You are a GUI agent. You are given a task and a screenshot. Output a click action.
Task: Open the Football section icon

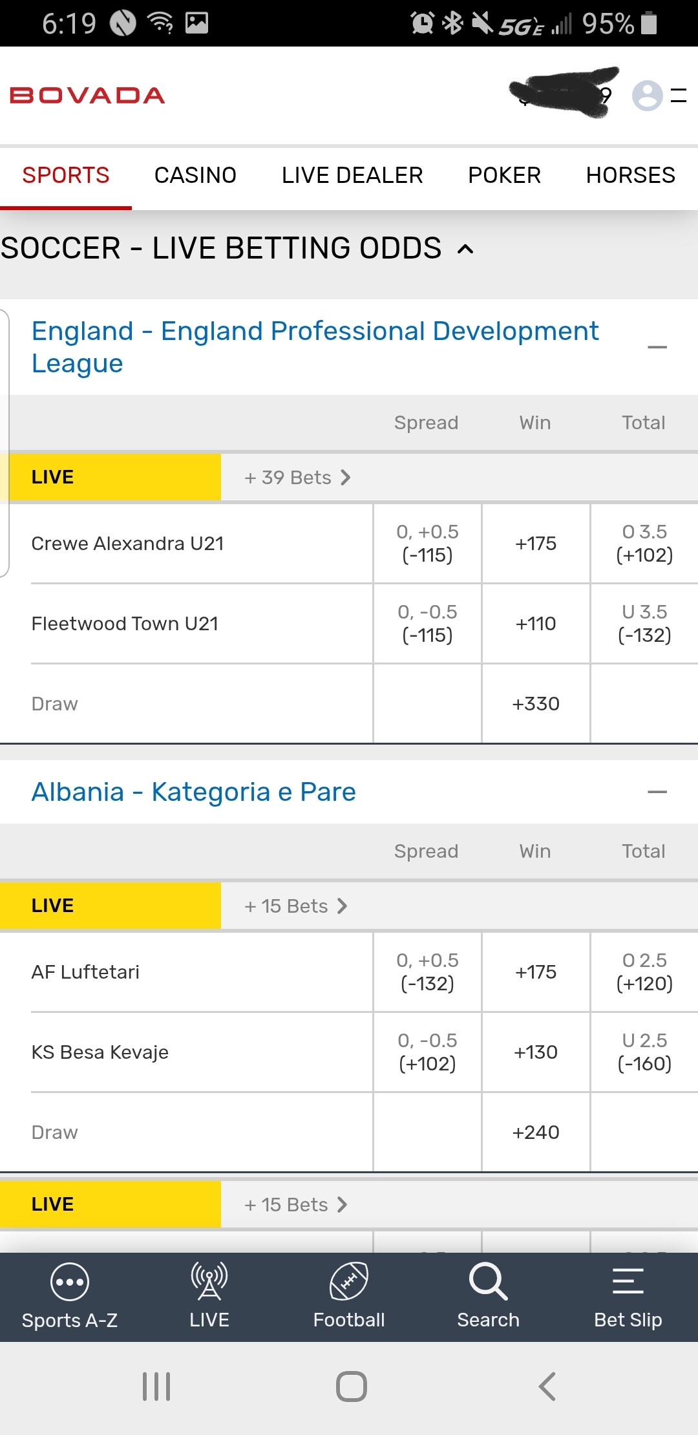(x=349, y=1282)
